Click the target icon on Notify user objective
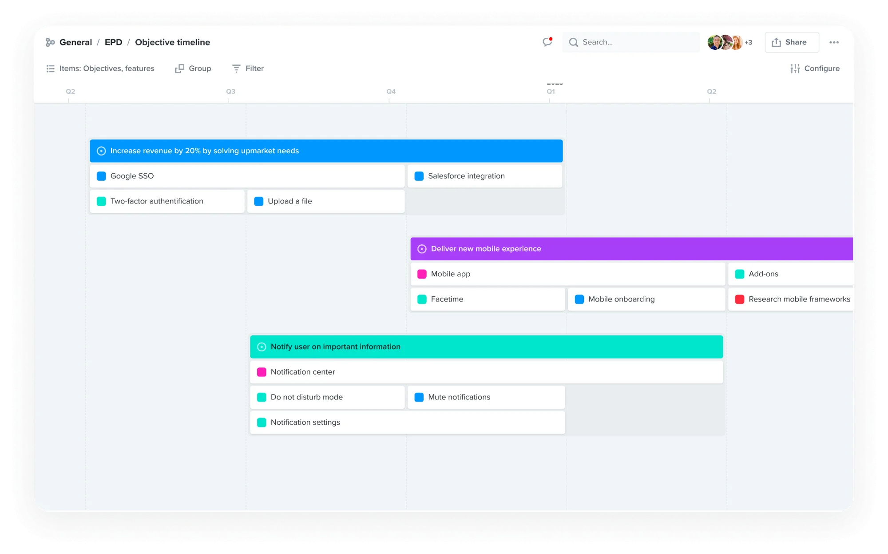This screenshot has width=888, height=554. pyautogui.click(x=262, y=347)
